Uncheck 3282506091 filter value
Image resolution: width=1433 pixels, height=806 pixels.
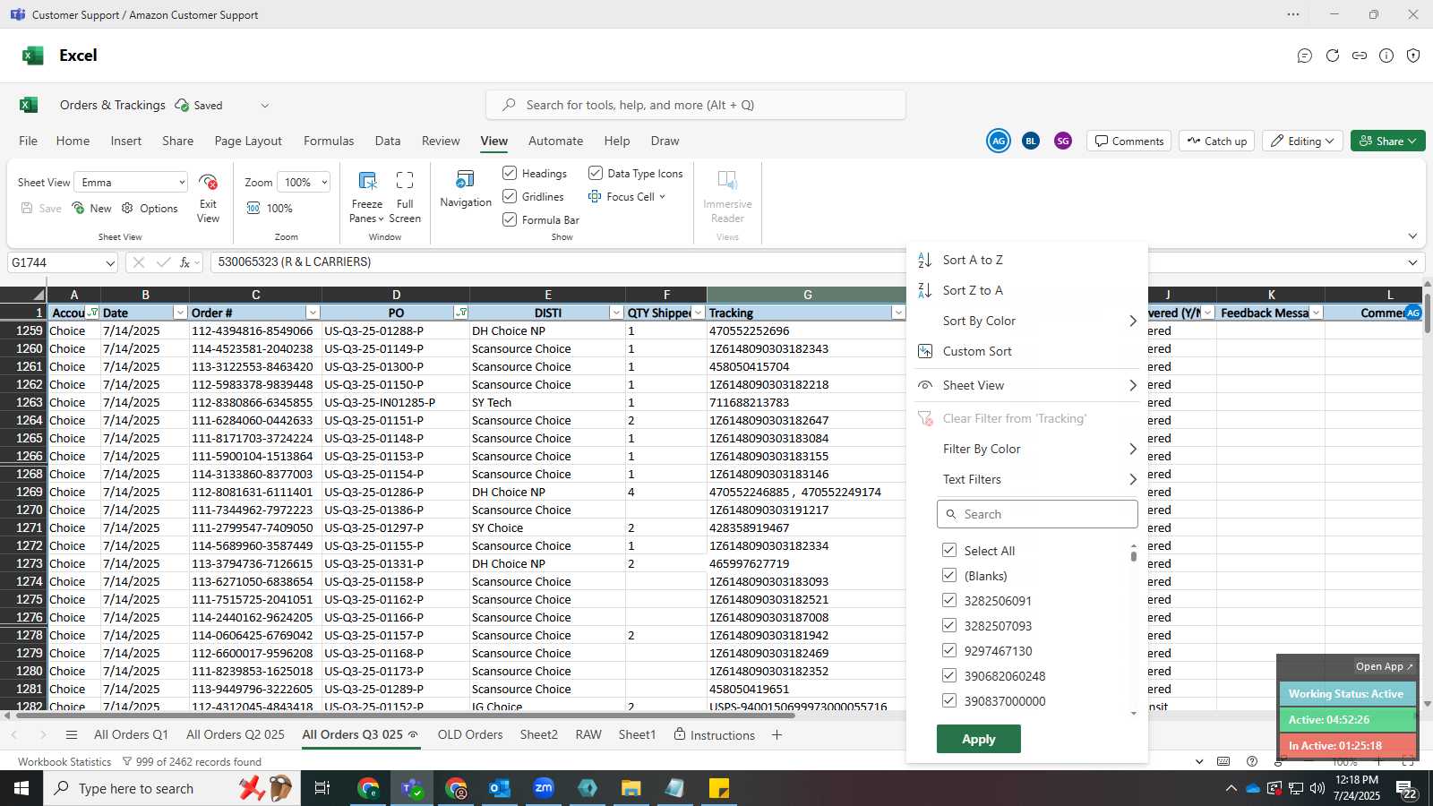(949, 600)
